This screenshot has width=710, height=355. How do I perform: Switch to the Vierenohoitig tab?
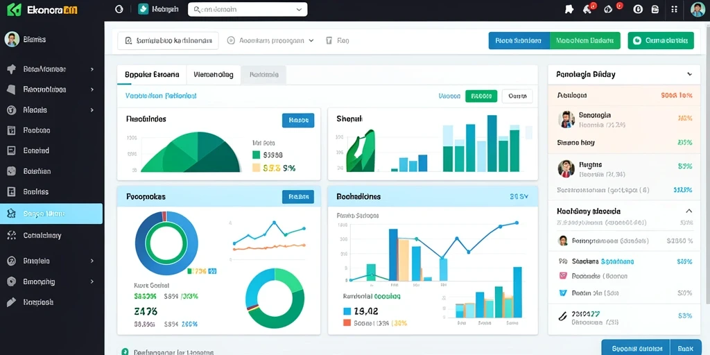pos(214,75)
